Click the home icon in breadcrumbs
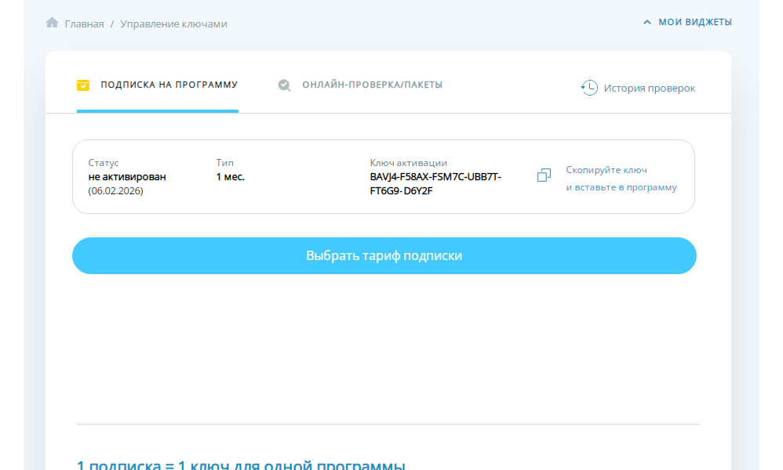This screenshot has width=783, height=470. click(x=53, y=23)
